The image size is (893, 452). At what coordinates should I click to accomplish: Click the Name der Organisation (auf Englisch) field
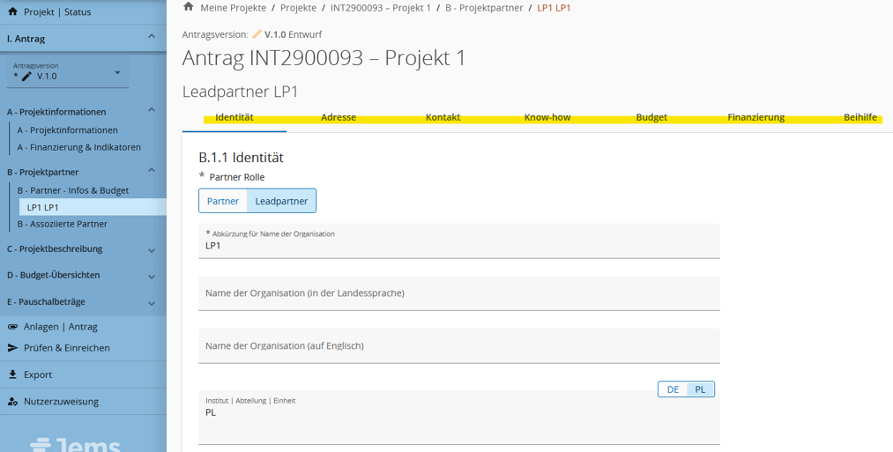coord(458,346)
